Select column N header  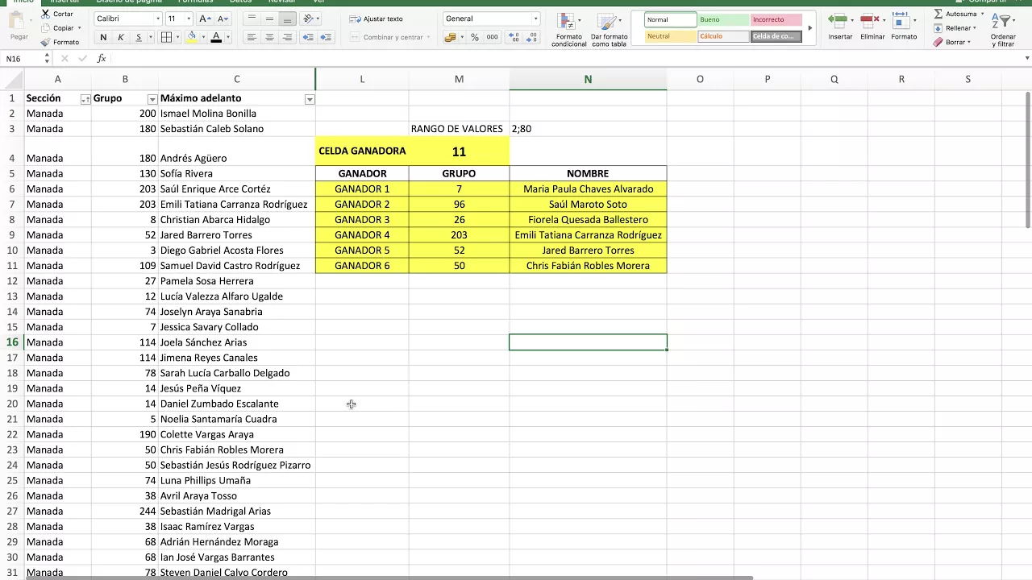point(588,79)
